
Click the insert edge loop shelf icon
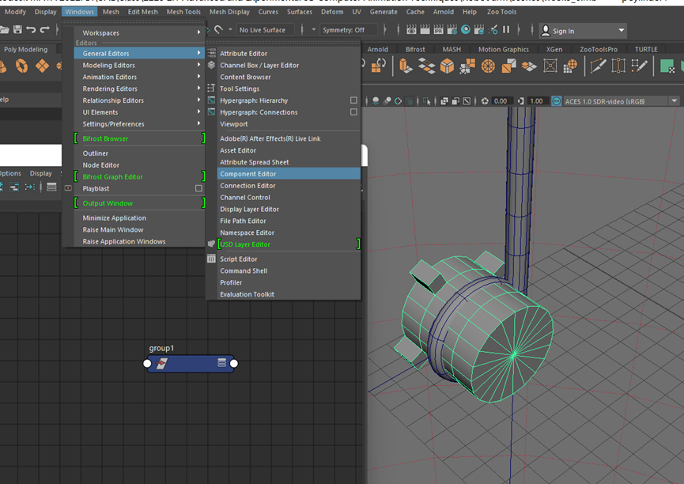[618, 66]
